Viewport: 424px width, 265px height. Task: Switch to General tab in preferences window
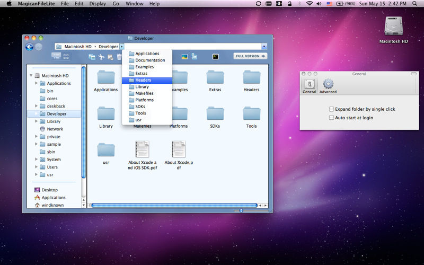click(x=309, y=86)
